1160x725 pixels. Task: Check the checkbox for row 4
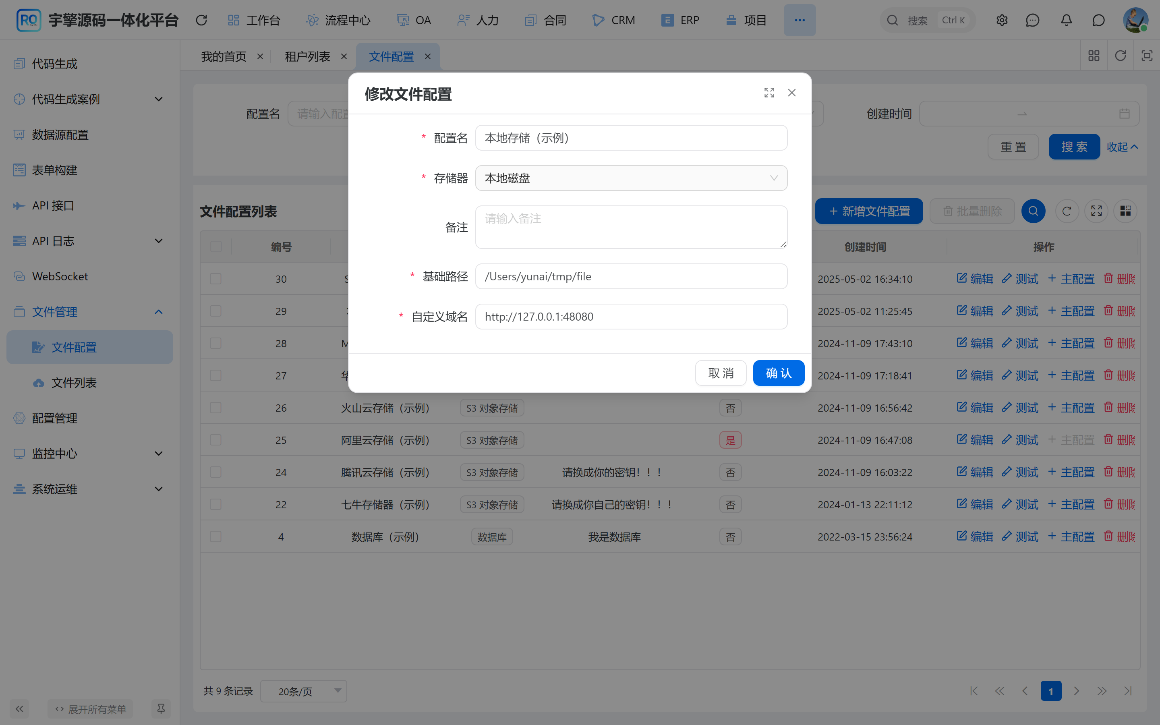tap(216, 536)
